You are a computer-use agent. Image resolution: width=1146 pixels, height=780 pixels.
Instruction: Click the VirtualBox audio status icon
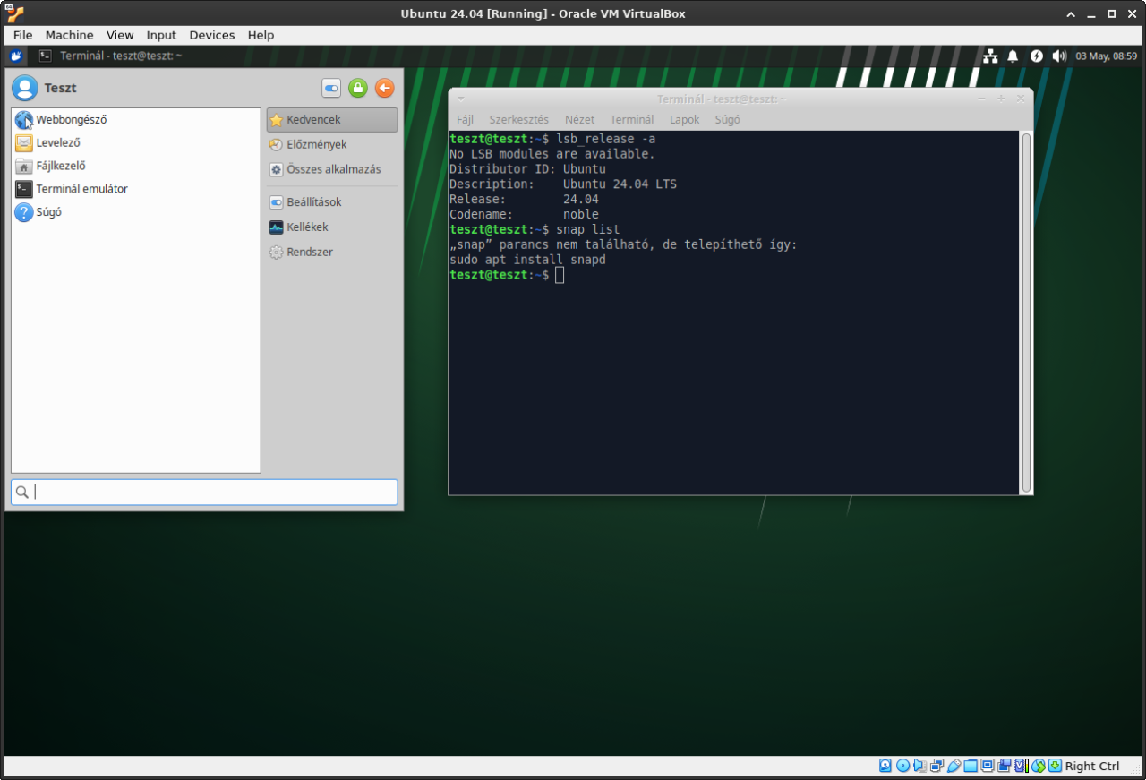pyautogui.click(x=919, y=766)
